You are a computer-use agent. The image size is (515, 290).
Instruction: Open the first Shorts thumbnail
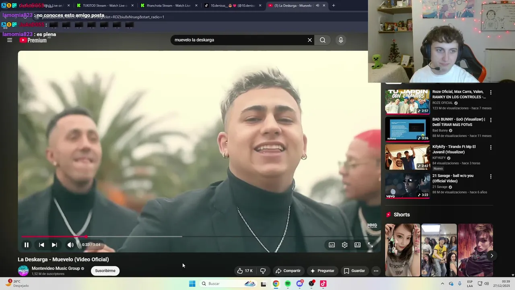(403, 250)
